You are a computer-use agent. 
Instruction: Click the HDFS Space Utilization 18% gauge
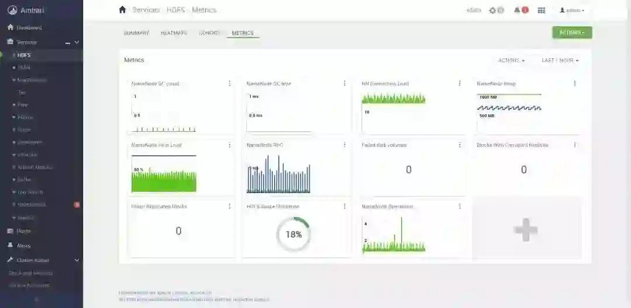[294, 234]
